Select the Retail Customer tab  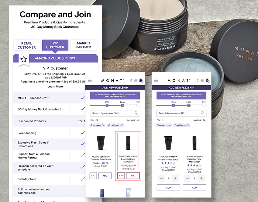click(27, 45)
